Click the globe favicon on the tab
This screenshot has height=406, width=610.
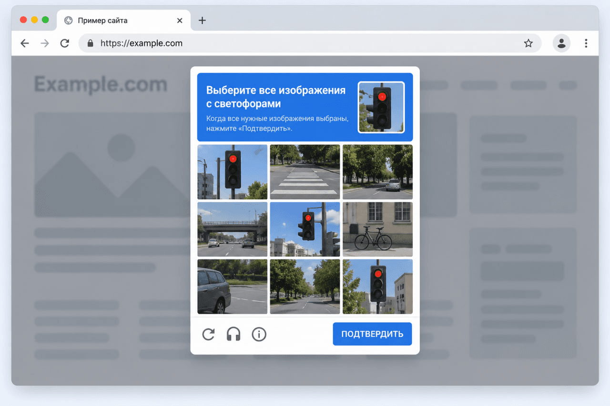pos(68,20)
